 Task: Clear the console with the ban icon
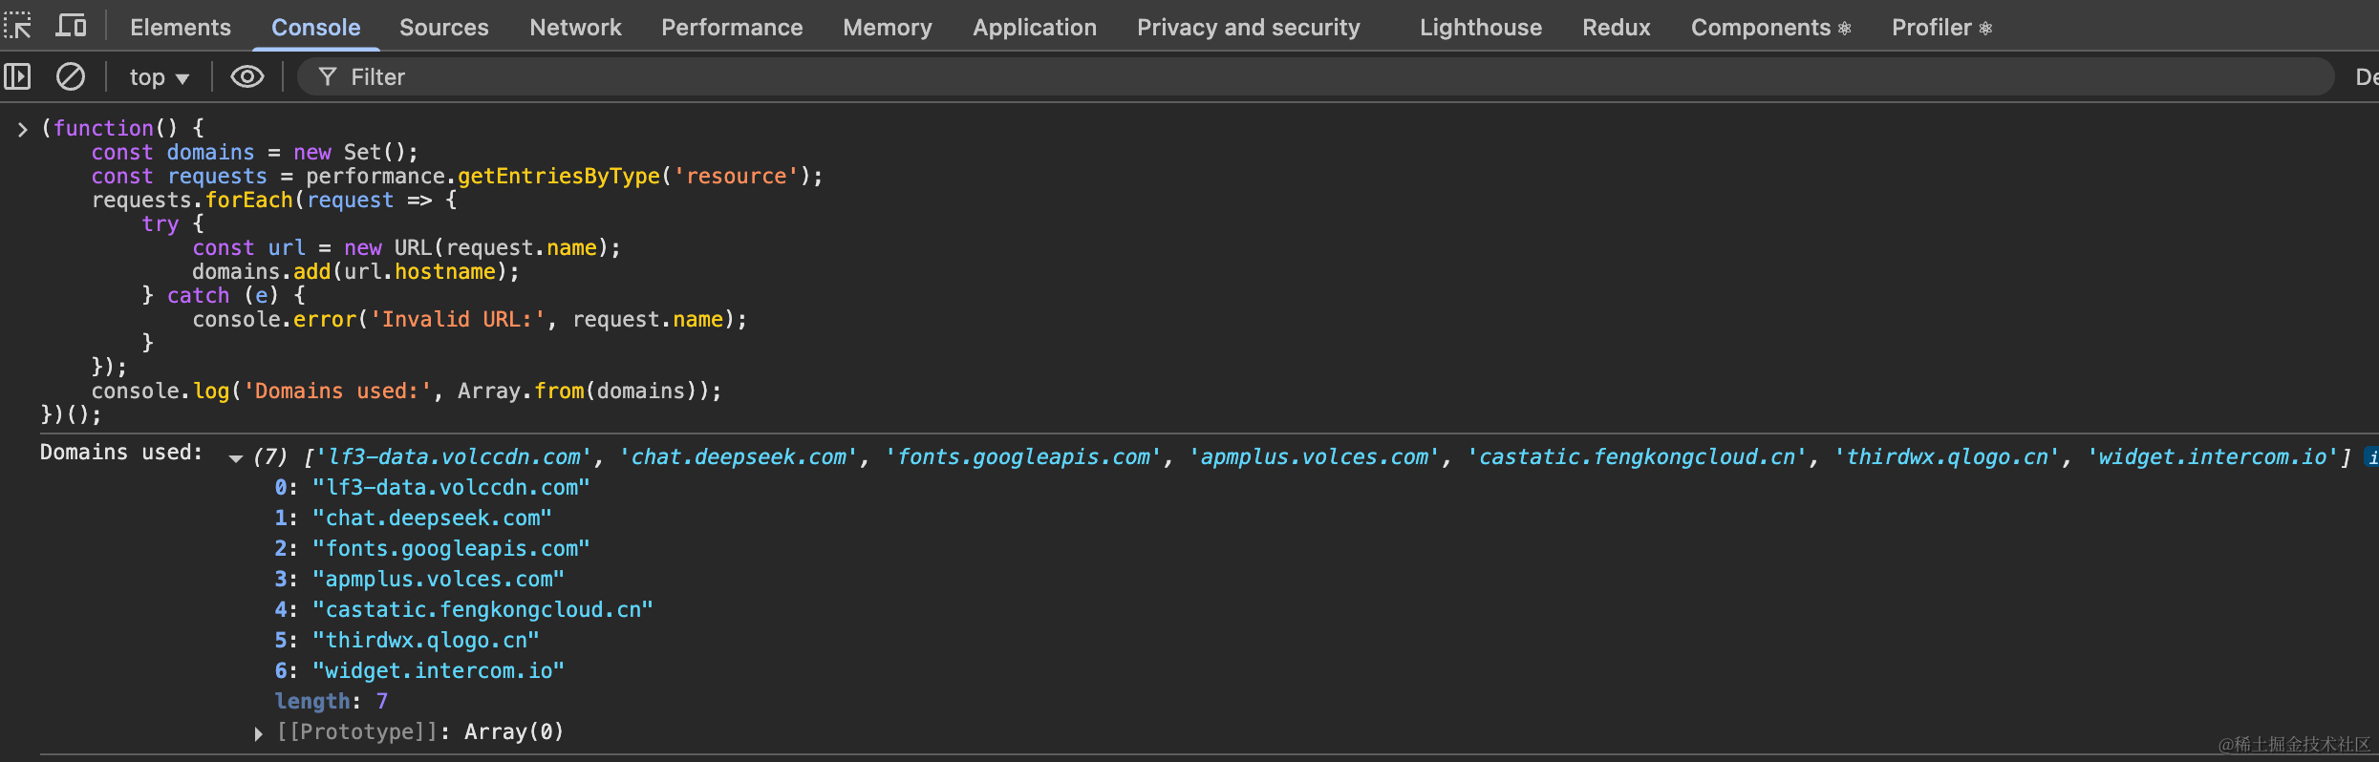coord(71,76)
